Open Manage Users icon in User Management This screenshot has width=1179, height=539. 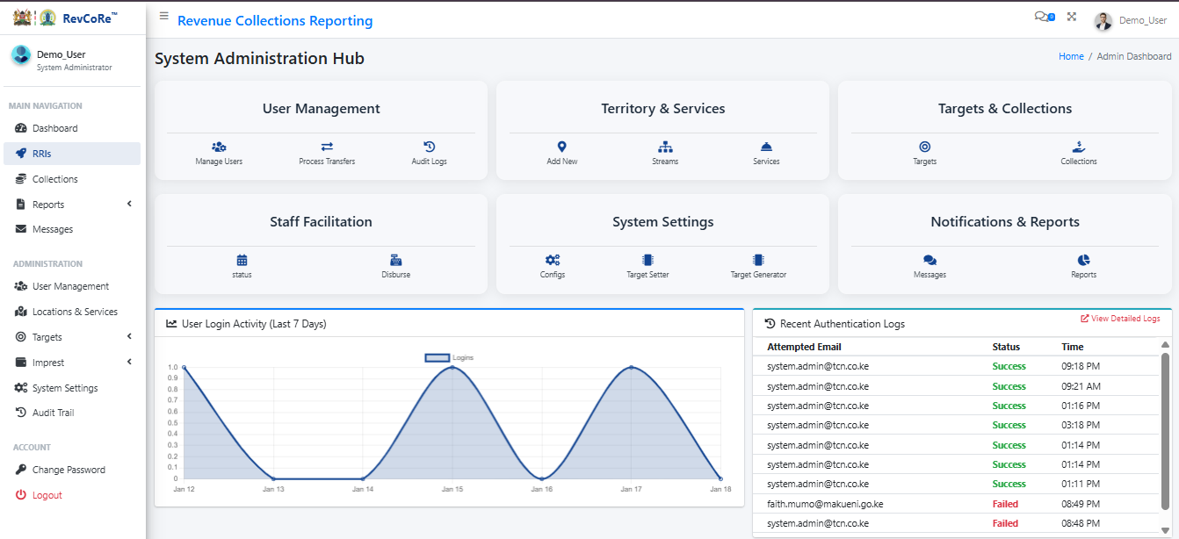219,147
